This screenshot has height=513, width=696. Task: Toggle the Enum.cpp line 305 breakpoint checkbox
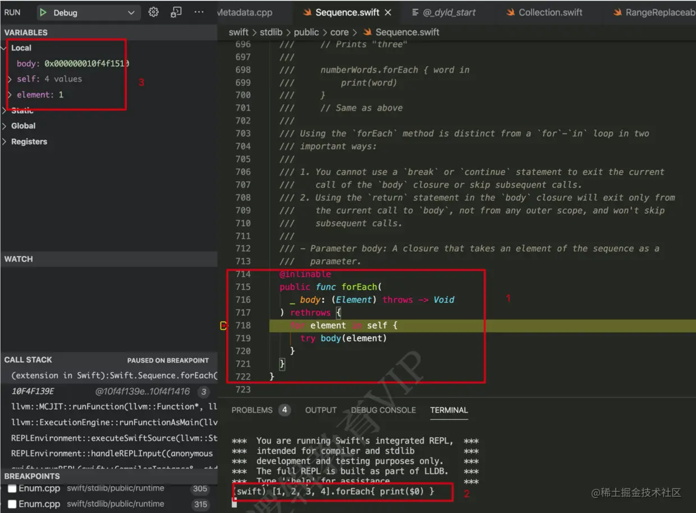click(x=12, y=488)
